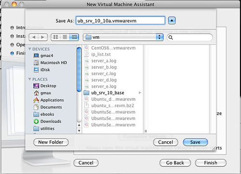Click the search field
Viewport: 241px width, 174px height.
coord(190,38)
